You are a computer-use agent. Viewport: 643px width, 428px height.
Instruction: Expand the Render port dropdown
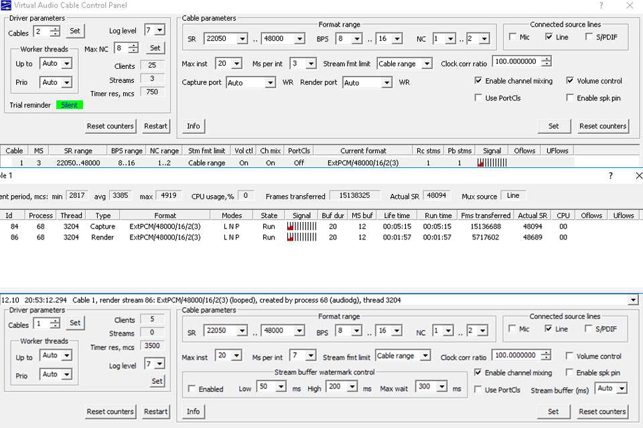click(x=386, y=83)
